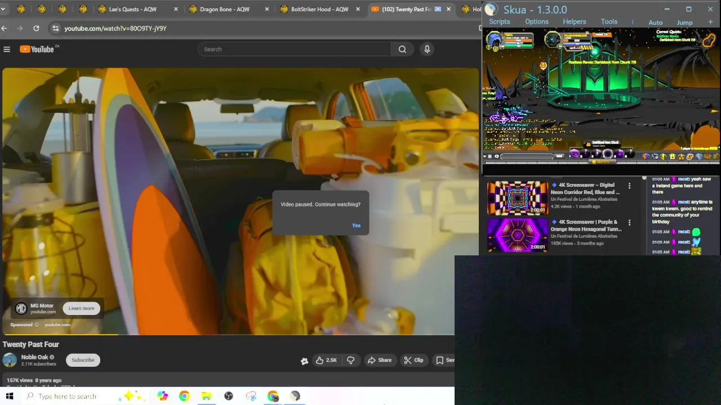
Task: Subscribe to Noble Oak channel
Action: [83, 360]
